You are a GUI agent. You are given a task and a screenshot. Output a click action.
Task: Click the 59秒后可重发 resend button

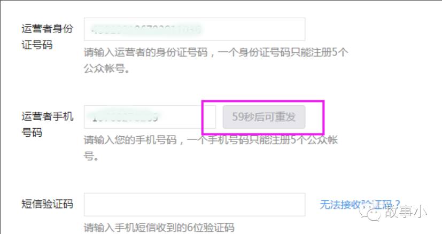tap(264, 117)
